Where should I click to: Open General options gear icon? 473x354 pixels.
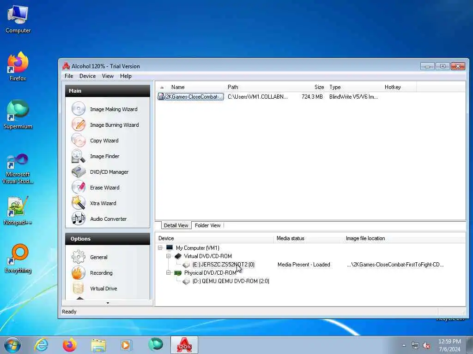click(x=79, y=257)
